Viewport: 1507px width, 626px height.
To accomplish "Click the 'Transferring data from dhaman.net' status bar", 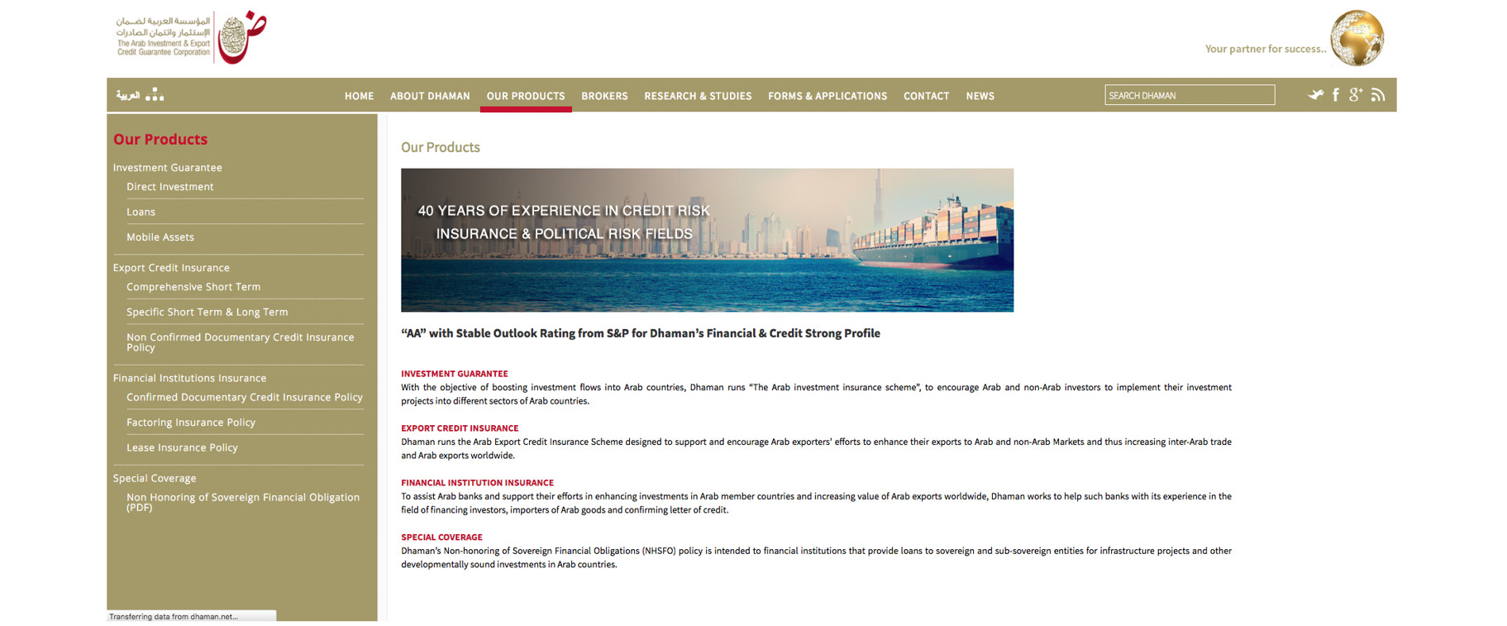I will 191,616.
